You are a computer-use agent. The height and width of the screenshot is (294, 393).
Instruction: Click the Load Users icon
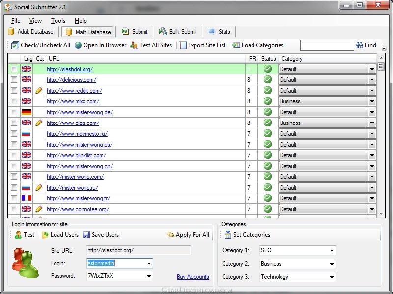[45, 235]
